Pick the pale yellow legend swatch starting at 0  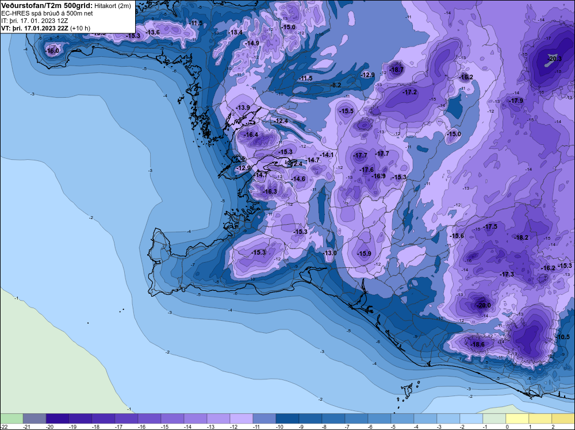[517, 419]
